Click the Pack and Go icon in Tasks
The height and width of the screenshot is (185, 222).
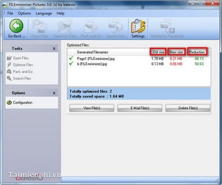(9, 72)
